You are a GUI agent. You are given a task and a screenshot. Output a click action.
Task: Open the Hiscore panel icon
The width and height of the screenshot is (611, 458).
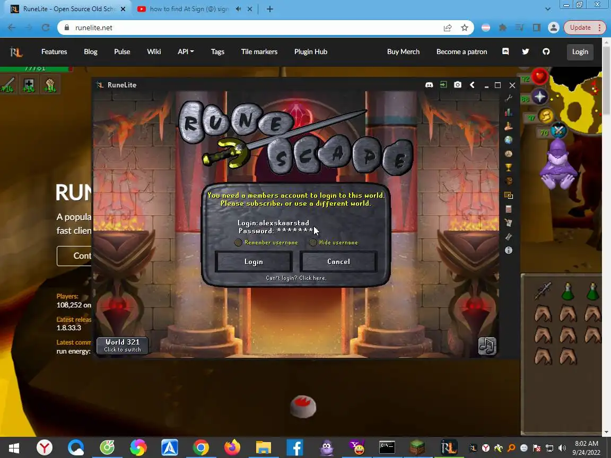508,126
